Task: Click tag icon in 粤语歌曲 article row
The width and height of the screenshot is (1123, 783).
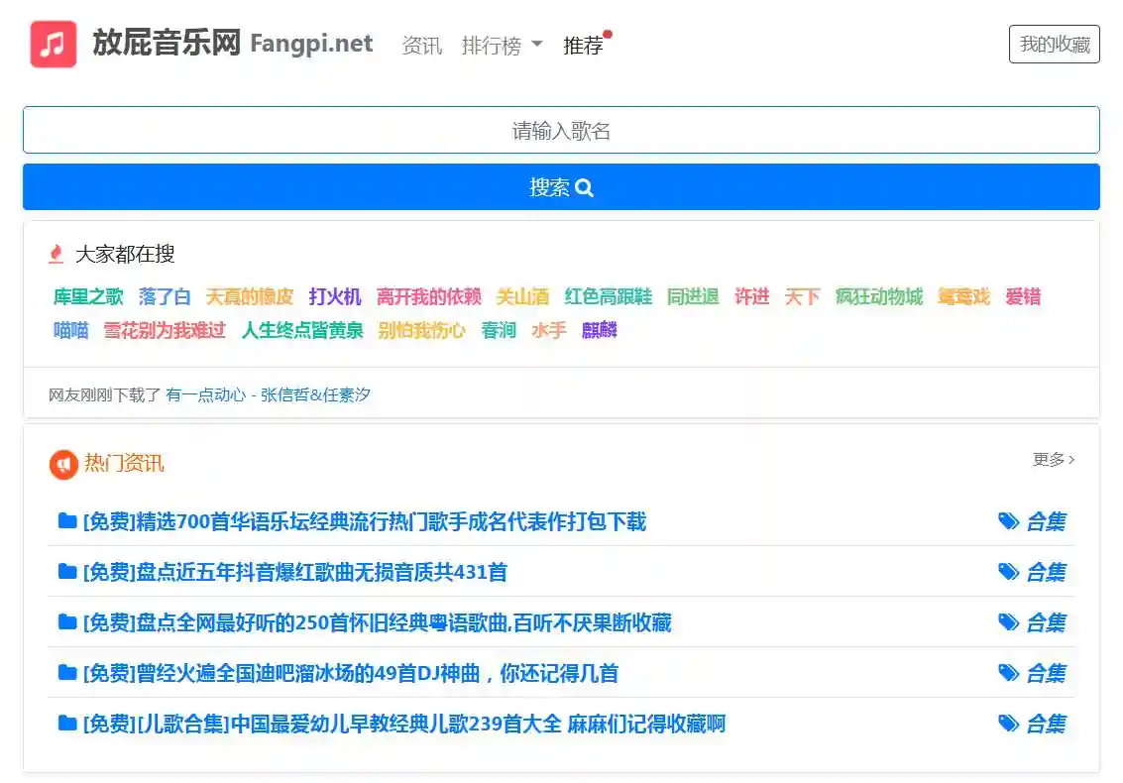Action: 1008,622
